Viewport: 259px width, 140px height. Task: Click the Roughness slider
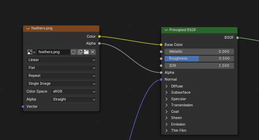tap(199, 58)
